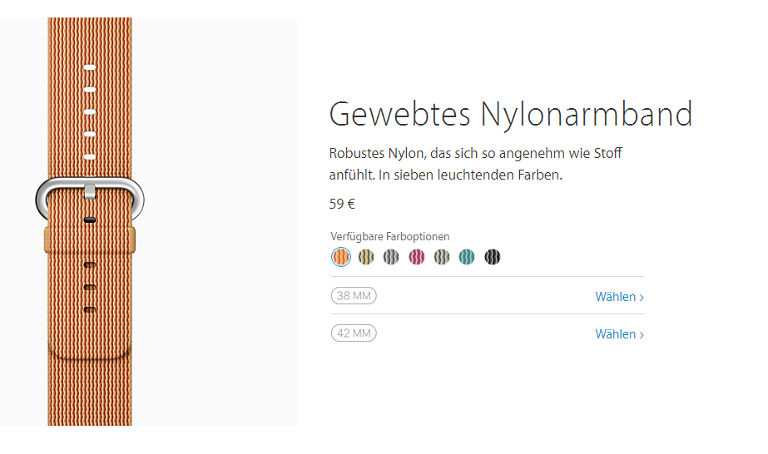Click the 38 MM size badge

354,295
